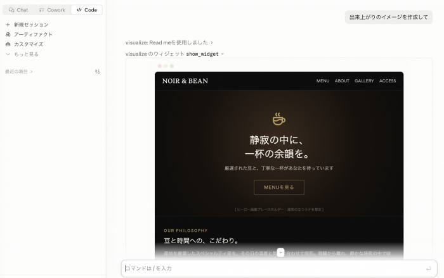Switch to the Chat tab
Image resolution: width=444 pixels, height=278 pixels.
pos(18,10)
